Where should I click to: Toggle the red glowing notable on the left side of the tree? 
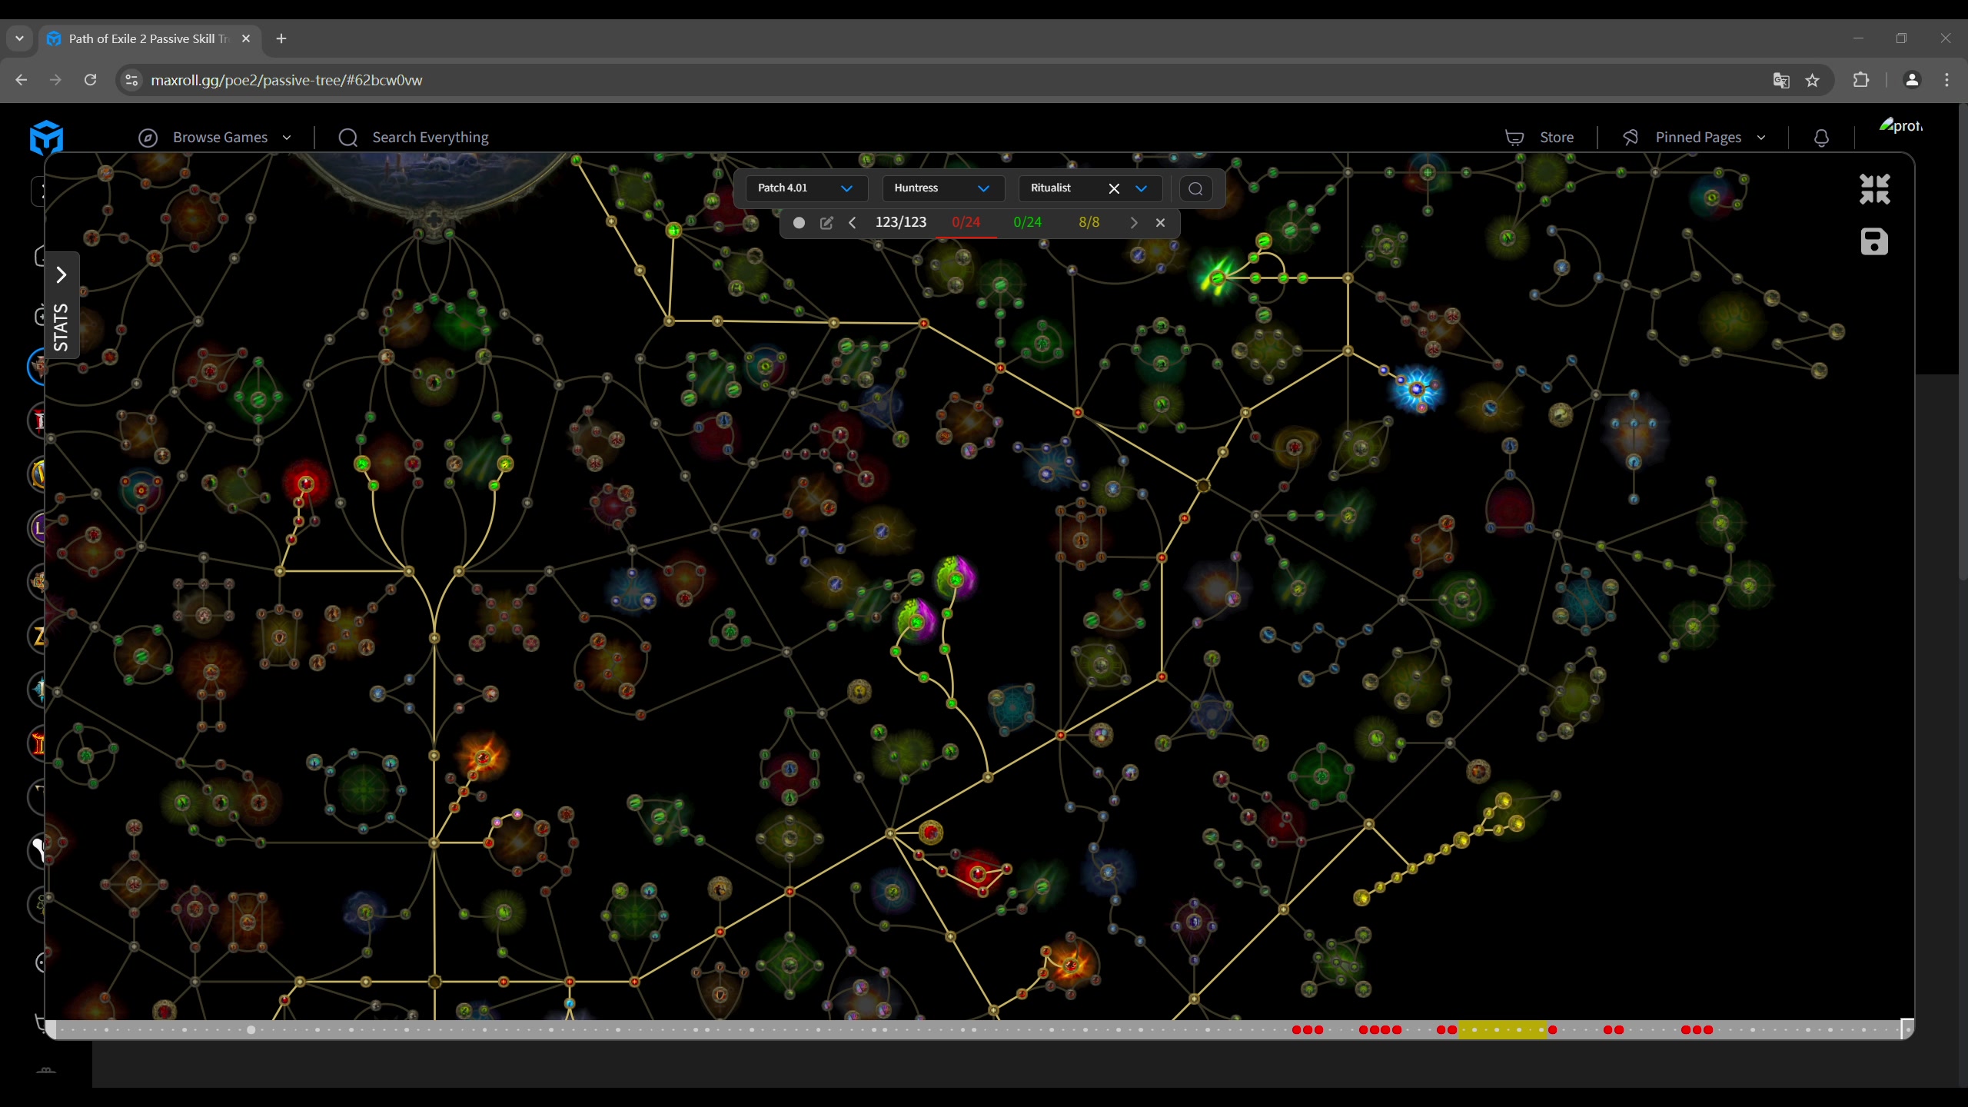(306, 484)
